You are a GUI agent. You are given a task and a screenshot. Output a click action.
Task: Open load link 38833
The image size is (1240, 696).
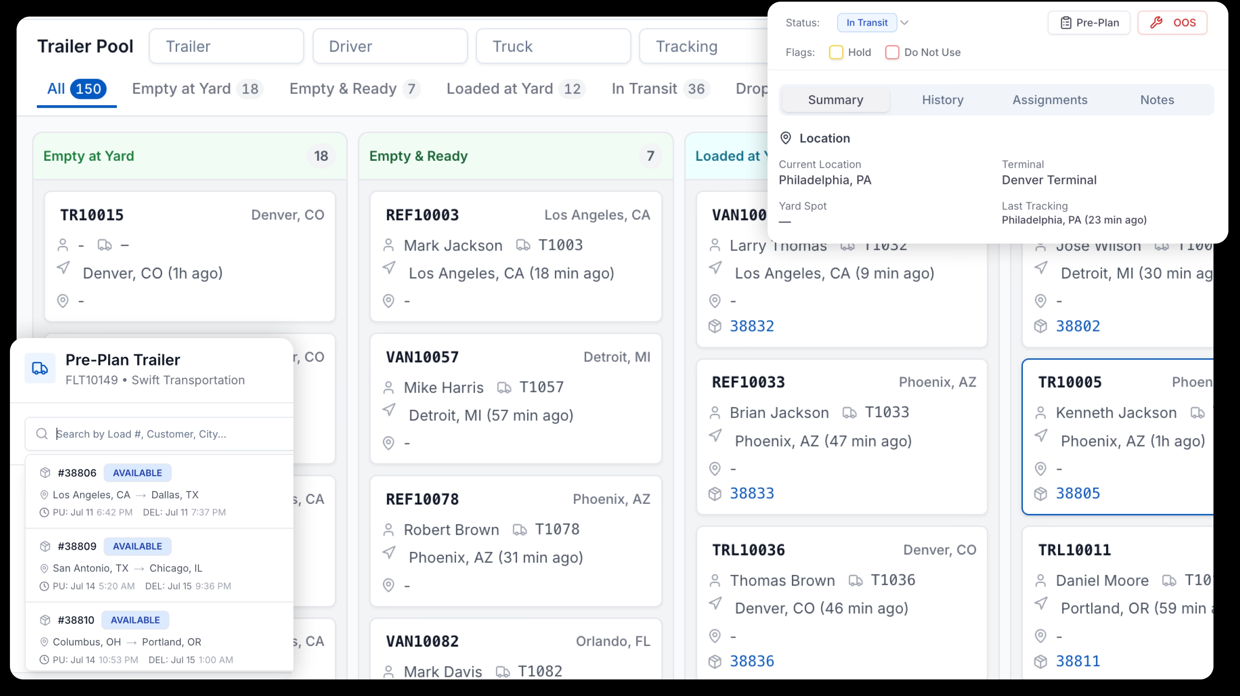click(x=752, y=493)
